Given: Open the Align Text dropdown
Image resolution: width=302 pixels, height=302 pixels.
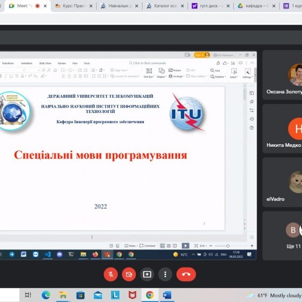Looking at the screenshot, I should (119, 70).
